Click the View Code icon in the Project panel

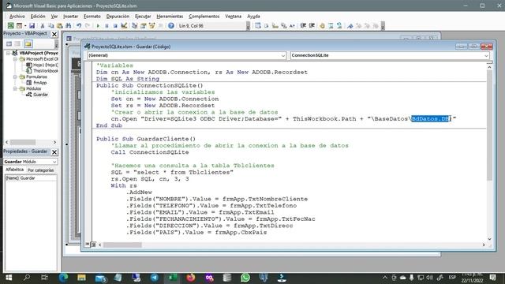click(9, 44)
